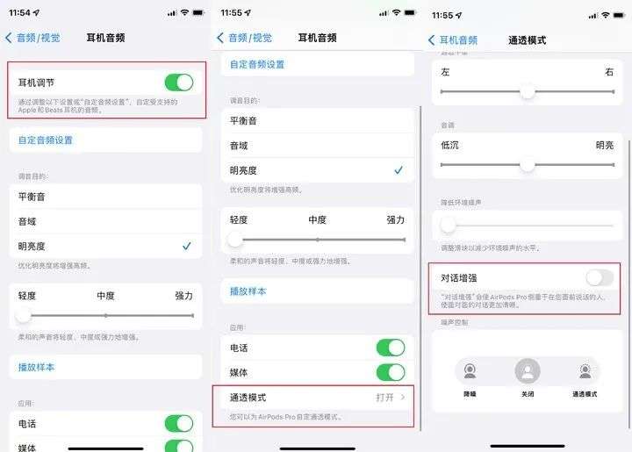The image size is (632, 452).
Task: Tap the Wi-Fi icon on the left screen
Action: tap(184, 12)
